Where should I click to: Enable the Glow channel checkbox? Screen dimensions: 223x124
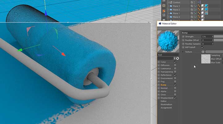(175, 95)
